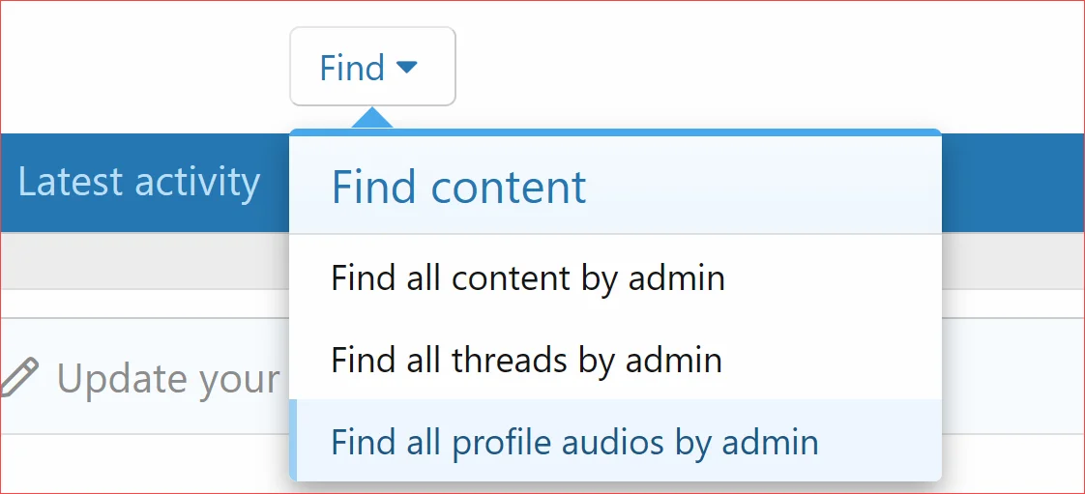Image resolution: width=1085 pixels, height=494 pixels.
Task: Click Find all profile audios by admin
Action: [574, 443]
